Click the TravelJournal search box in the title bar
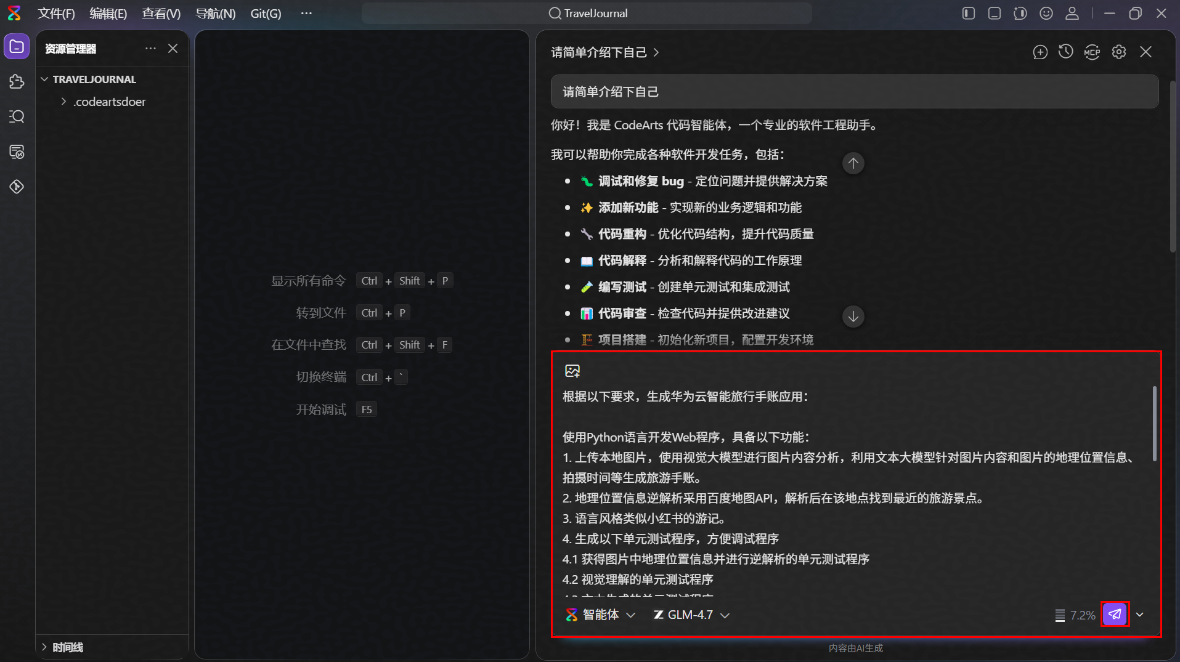The width and height of the screenshot is (1180, 662). click(x=587, y=14)
